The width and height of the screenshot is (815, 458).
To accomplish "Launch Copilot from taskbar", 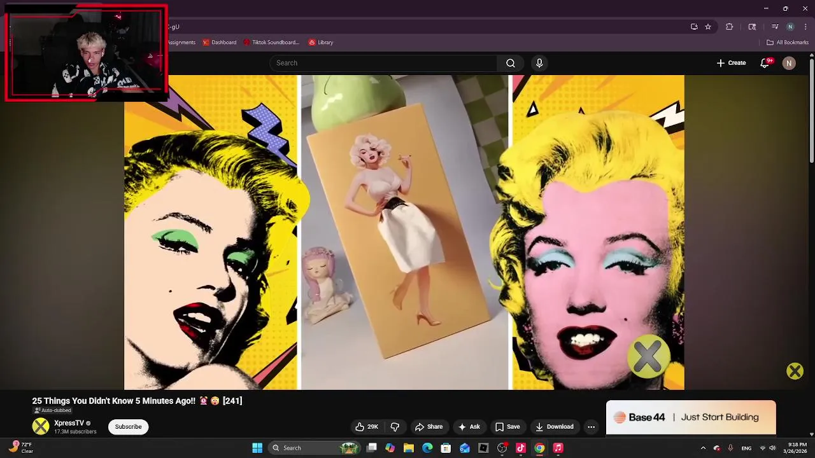I will [x=390, y=448].
